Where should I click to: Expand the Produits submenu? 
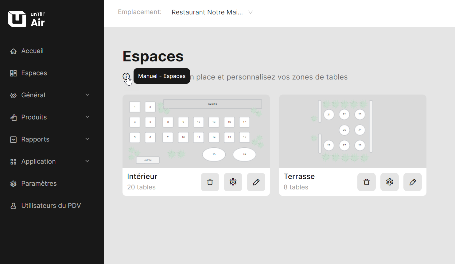click(x=50, y=117)
